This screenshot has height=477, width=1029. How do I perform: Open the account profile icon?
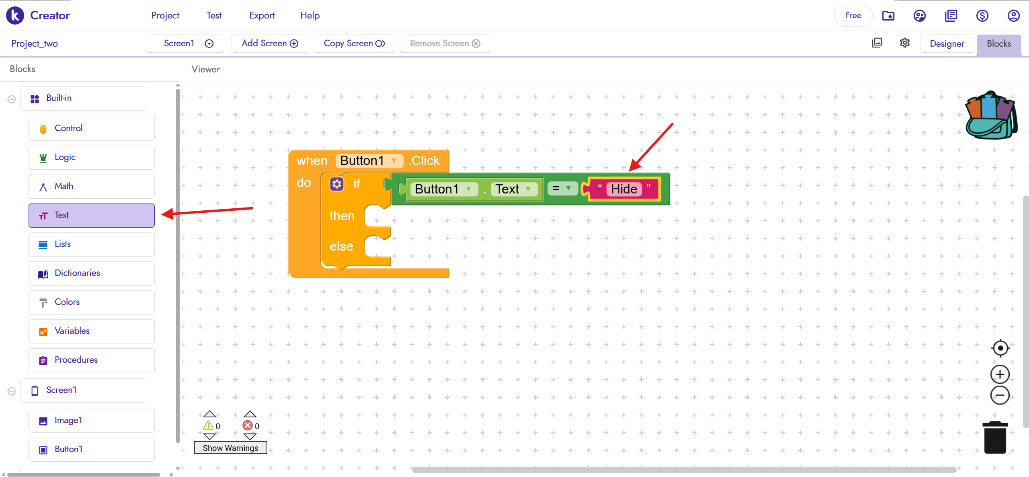click(x=1013, y=16)
